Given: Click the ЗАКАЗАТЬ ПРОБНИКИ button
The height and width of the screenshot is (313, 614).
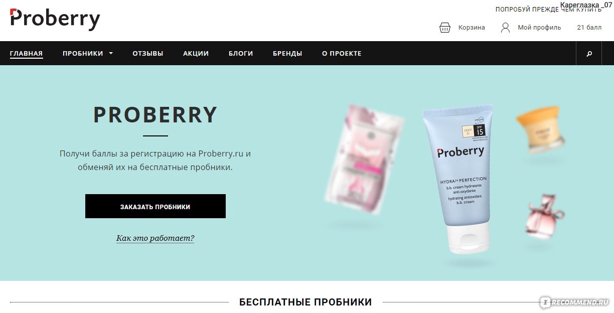Looking at the screenshot, I should 156,206.
